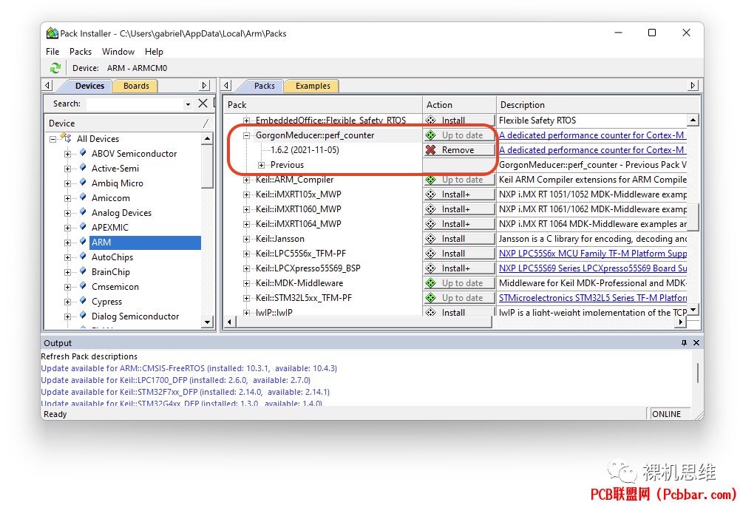Viewport: 740px width, 505px height.
Task: Switch to the Examples tab
Action: [x=313, y=86]
